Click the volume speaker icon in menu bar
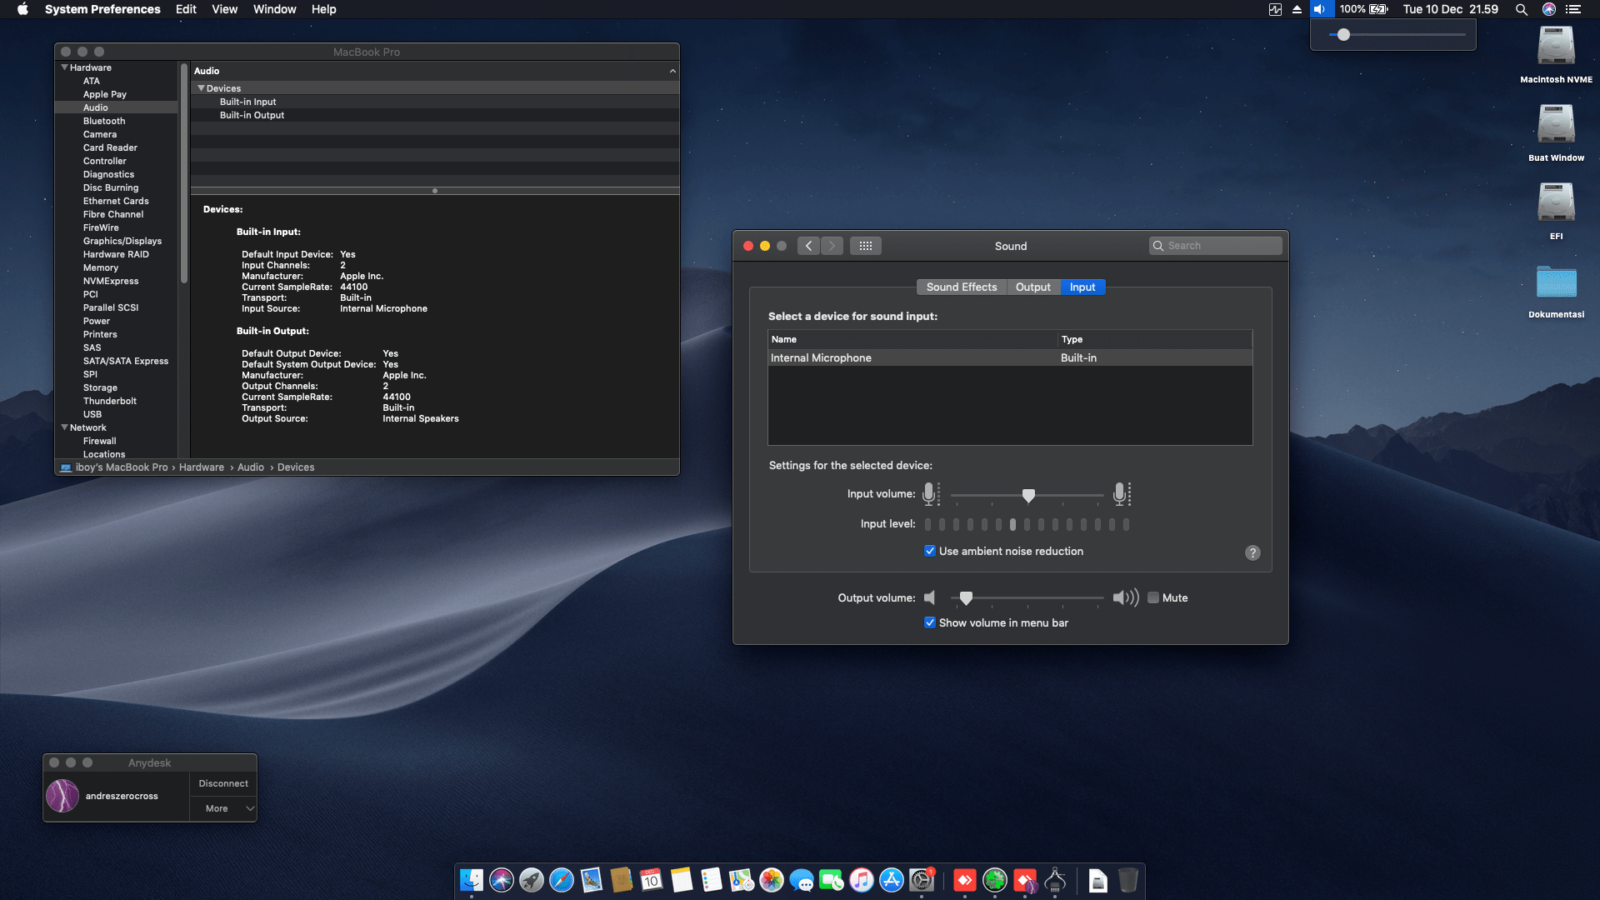This screenshot has width=1600, height=900. (x=1320, y=9)
